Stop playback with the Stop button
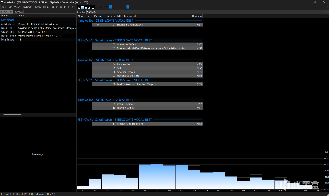The width and height of the screenshot is (329, 196). coord(53,7)
